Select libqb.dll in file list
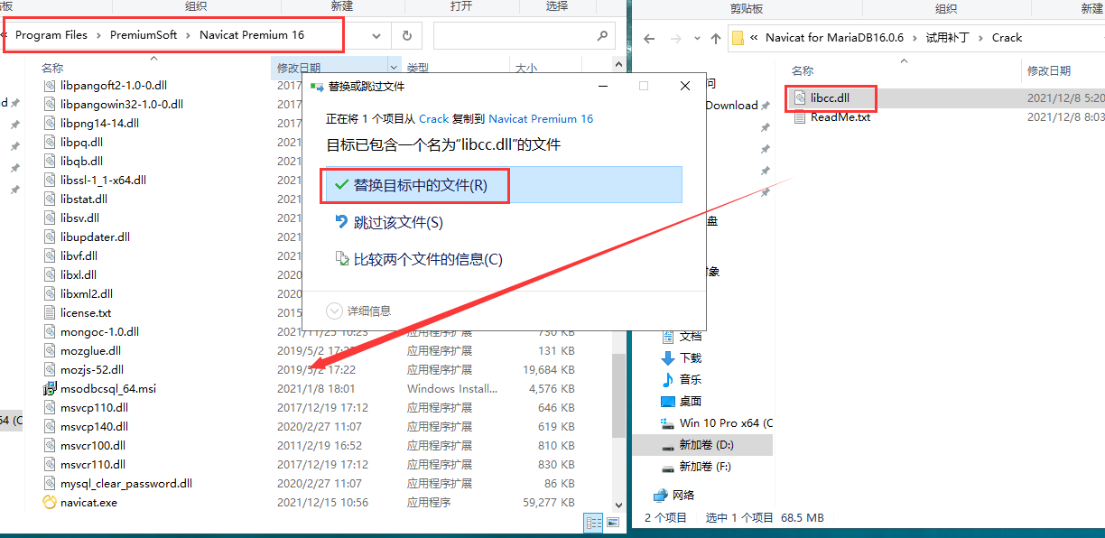Viewport: 1105px width, 538px height. coord(81,161)
